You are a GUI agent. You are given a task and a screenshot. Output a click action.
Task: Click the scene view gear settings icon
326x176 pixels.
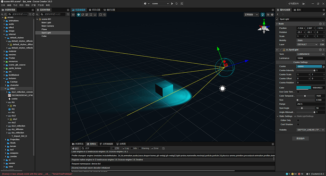(272, 15)
